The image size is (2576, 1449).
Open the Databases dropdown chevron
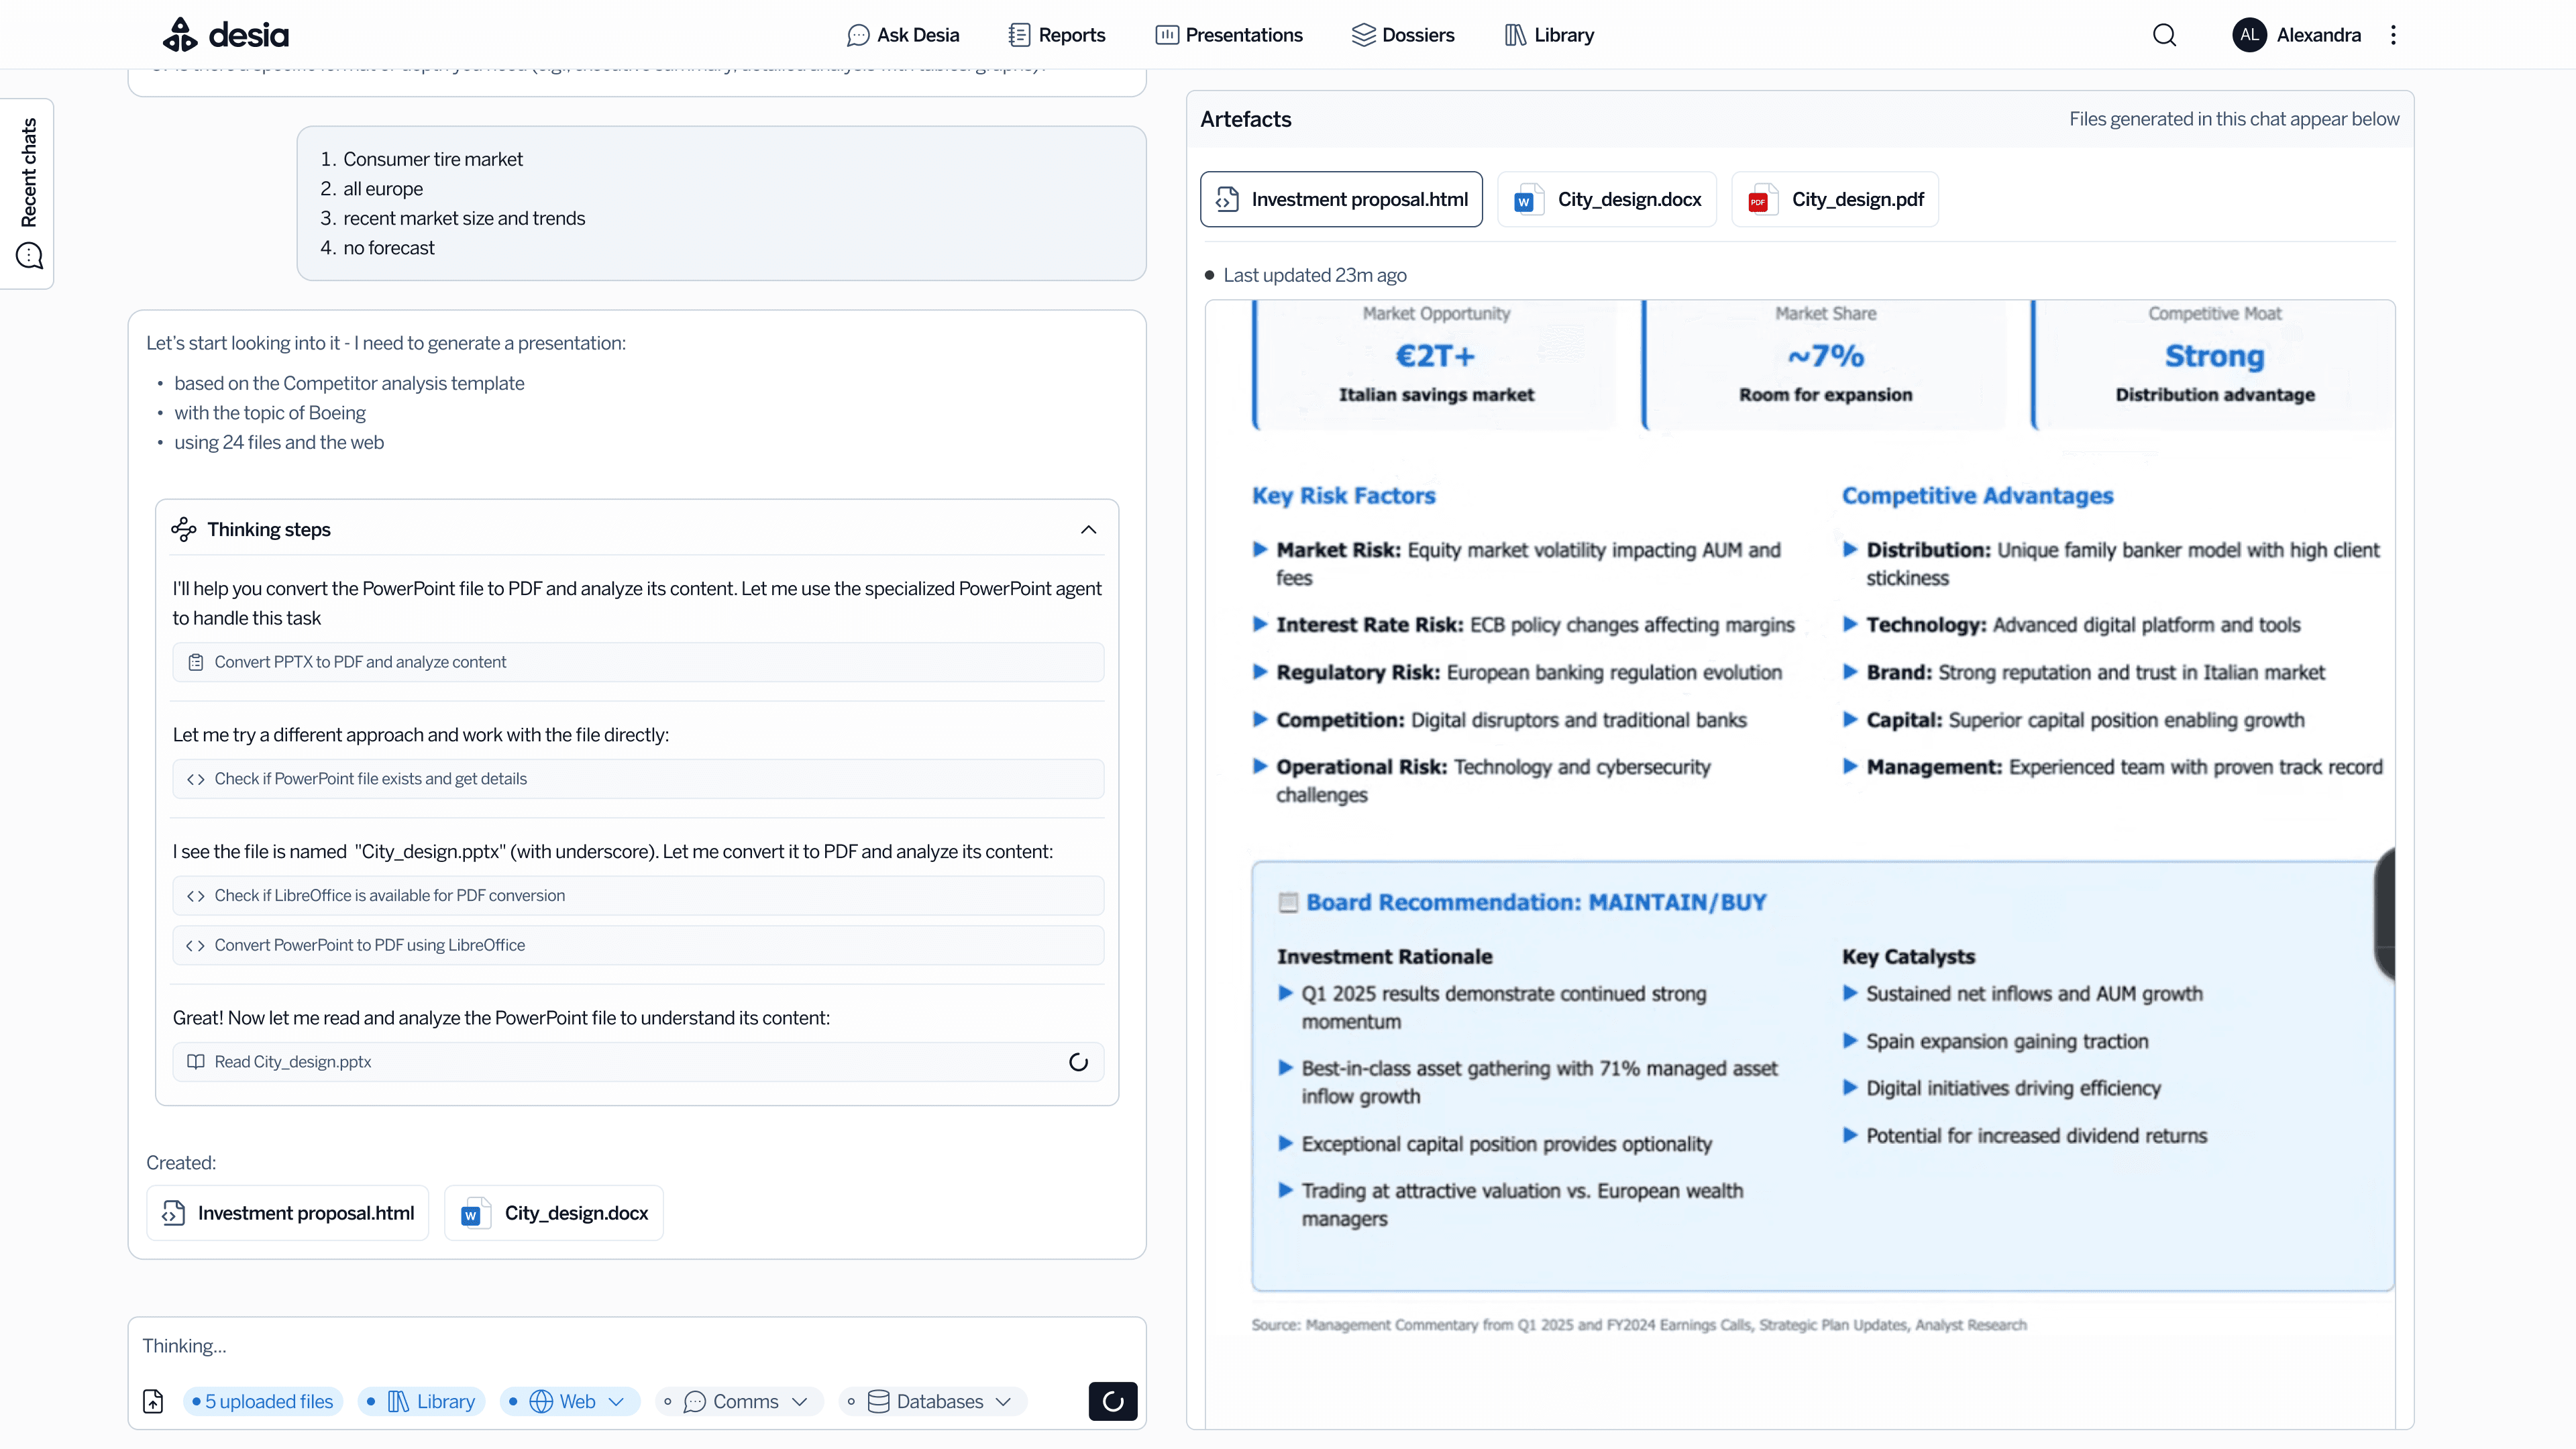1003,1401
